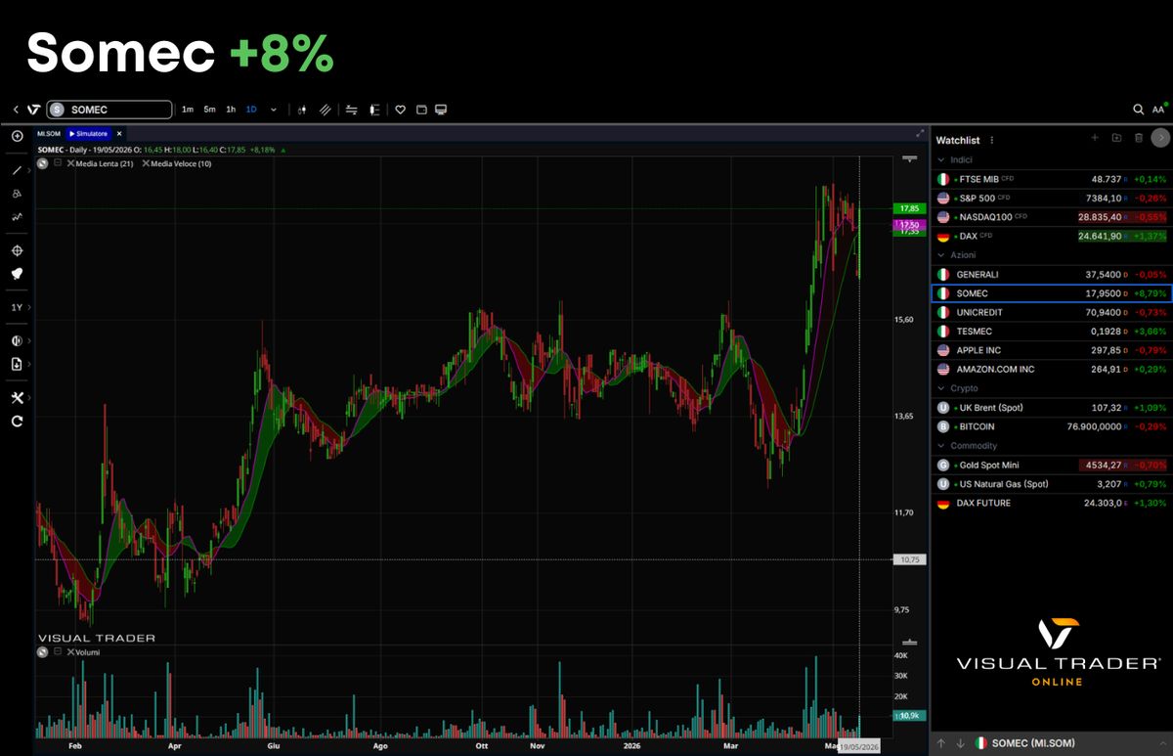Open the Watchlist three-dot menu

tap(991, 141)
